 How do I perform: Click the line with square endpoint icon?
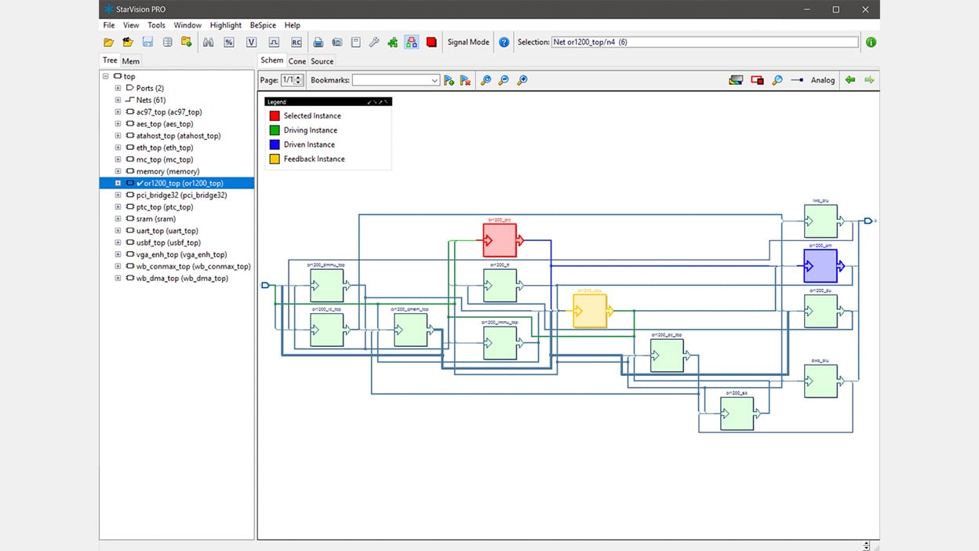(797, 80)
